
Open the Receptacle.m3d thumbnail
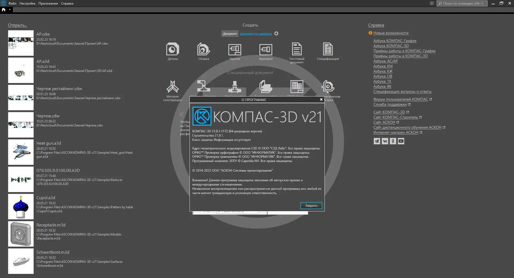coord(21,234)
